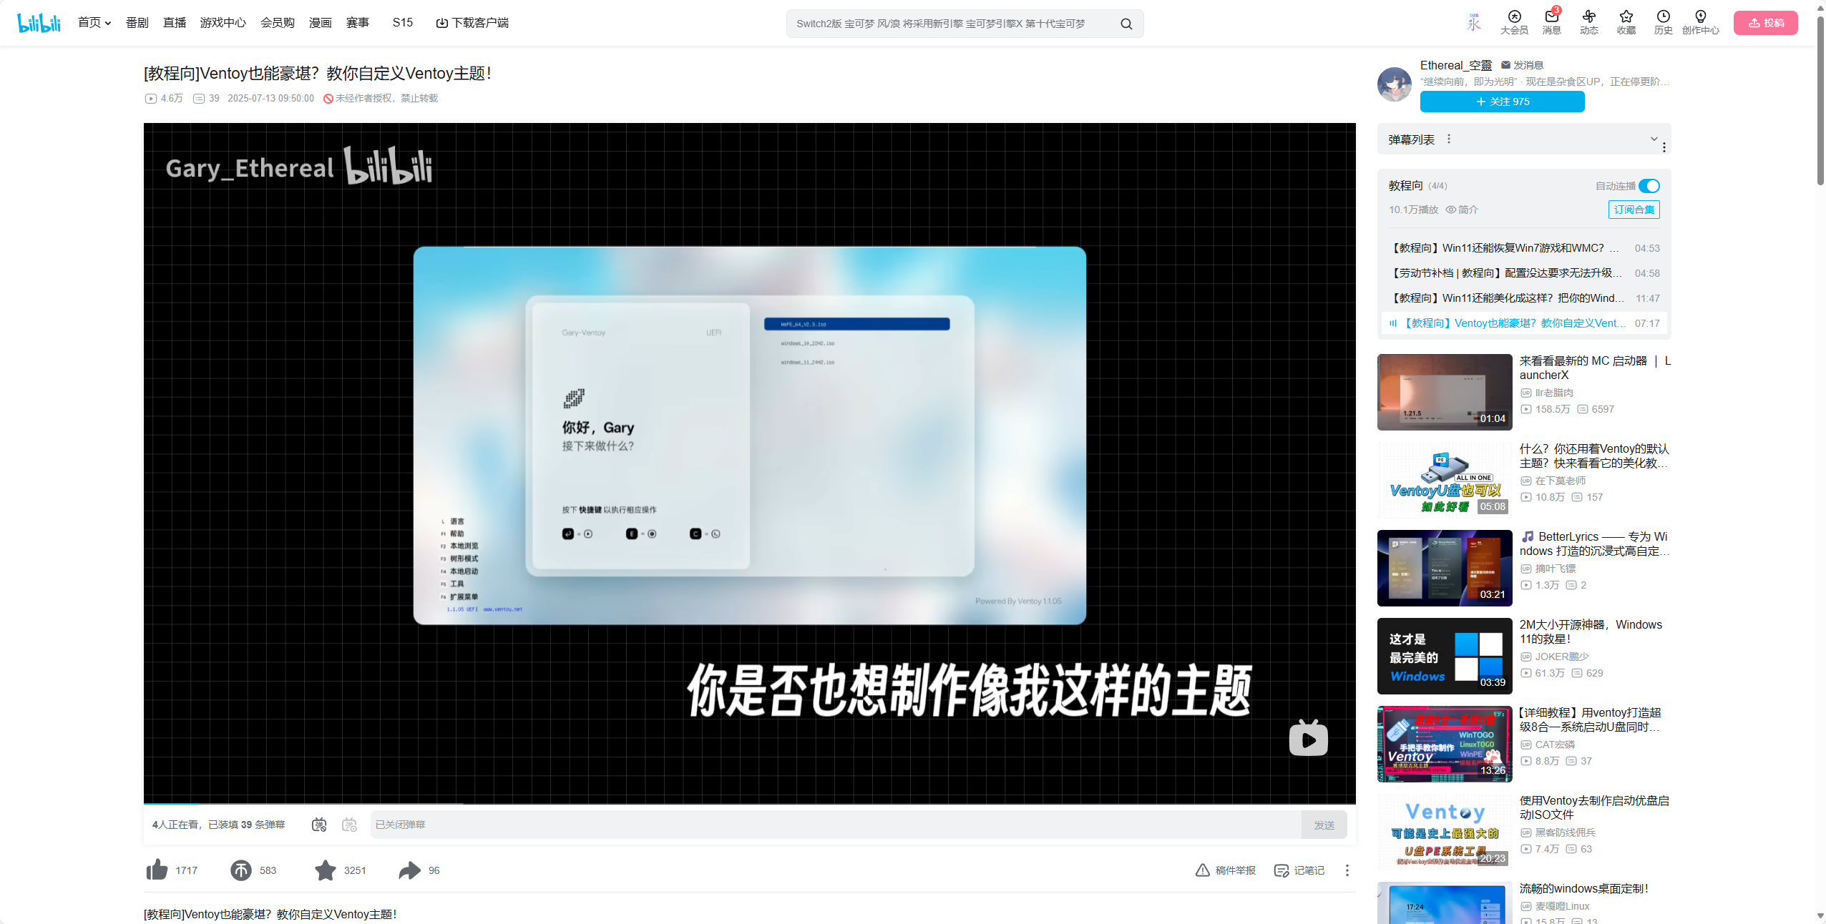Viewport: 1826px width, 924px height.
Task: Click the 简介 eye icon in collection
Action: (x=1451, y=210)
